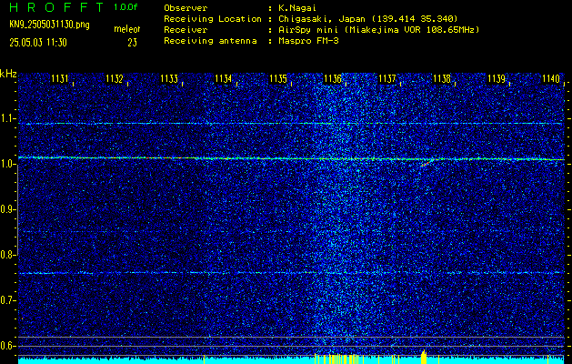Click the 1136 time marker
Viewport: 572px width, 364px height.
click(332, 78)
